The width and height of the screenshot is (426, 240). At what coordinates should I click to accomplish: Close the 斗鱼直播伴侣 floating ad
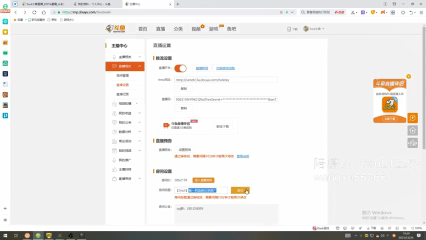[408, 76]
